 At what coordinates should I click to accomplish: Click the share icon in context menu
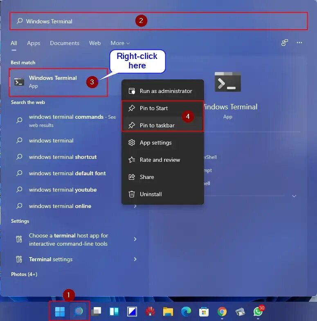point(132,177)
